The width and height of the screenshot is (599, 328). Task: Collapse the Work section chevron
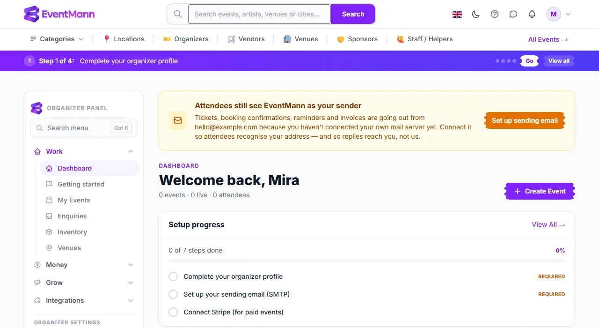(131, 151)
